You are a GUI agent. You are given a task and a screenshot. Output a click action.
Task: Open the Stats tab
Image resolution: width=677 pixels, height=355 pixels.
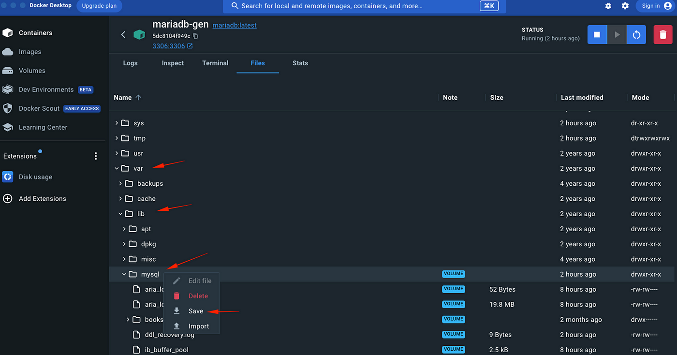click(300, 63)
